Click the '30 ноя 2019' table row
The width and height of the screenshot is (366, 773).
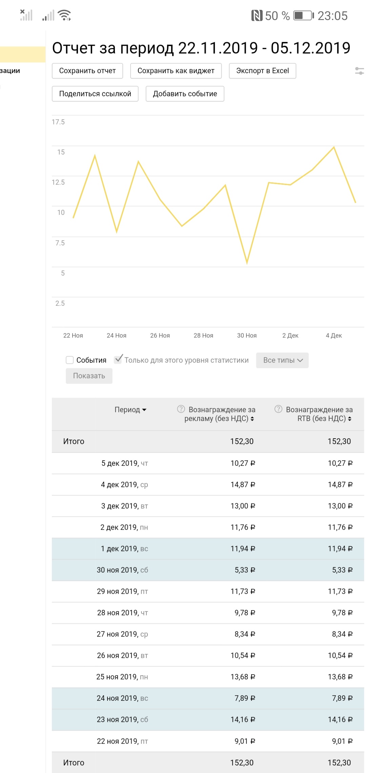click(208, 570)
